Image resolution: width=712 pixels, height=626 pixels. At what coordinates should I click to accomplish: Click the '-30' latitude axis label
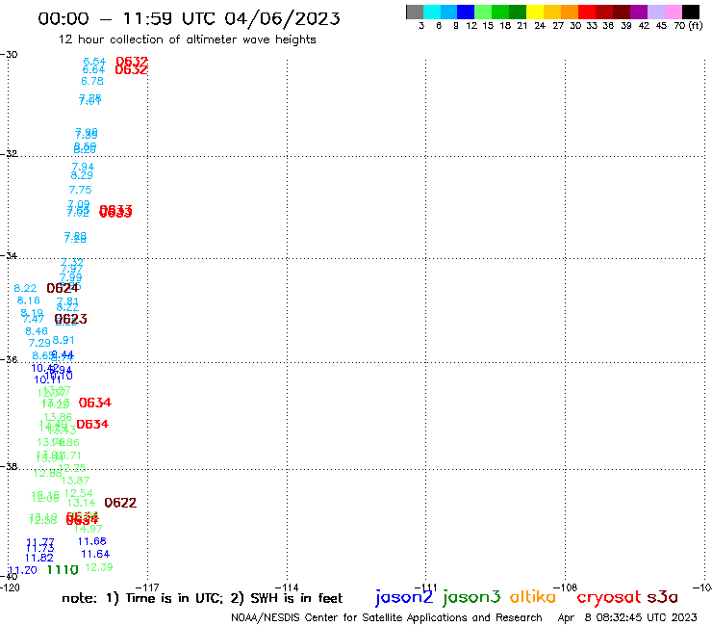point(9,55)
